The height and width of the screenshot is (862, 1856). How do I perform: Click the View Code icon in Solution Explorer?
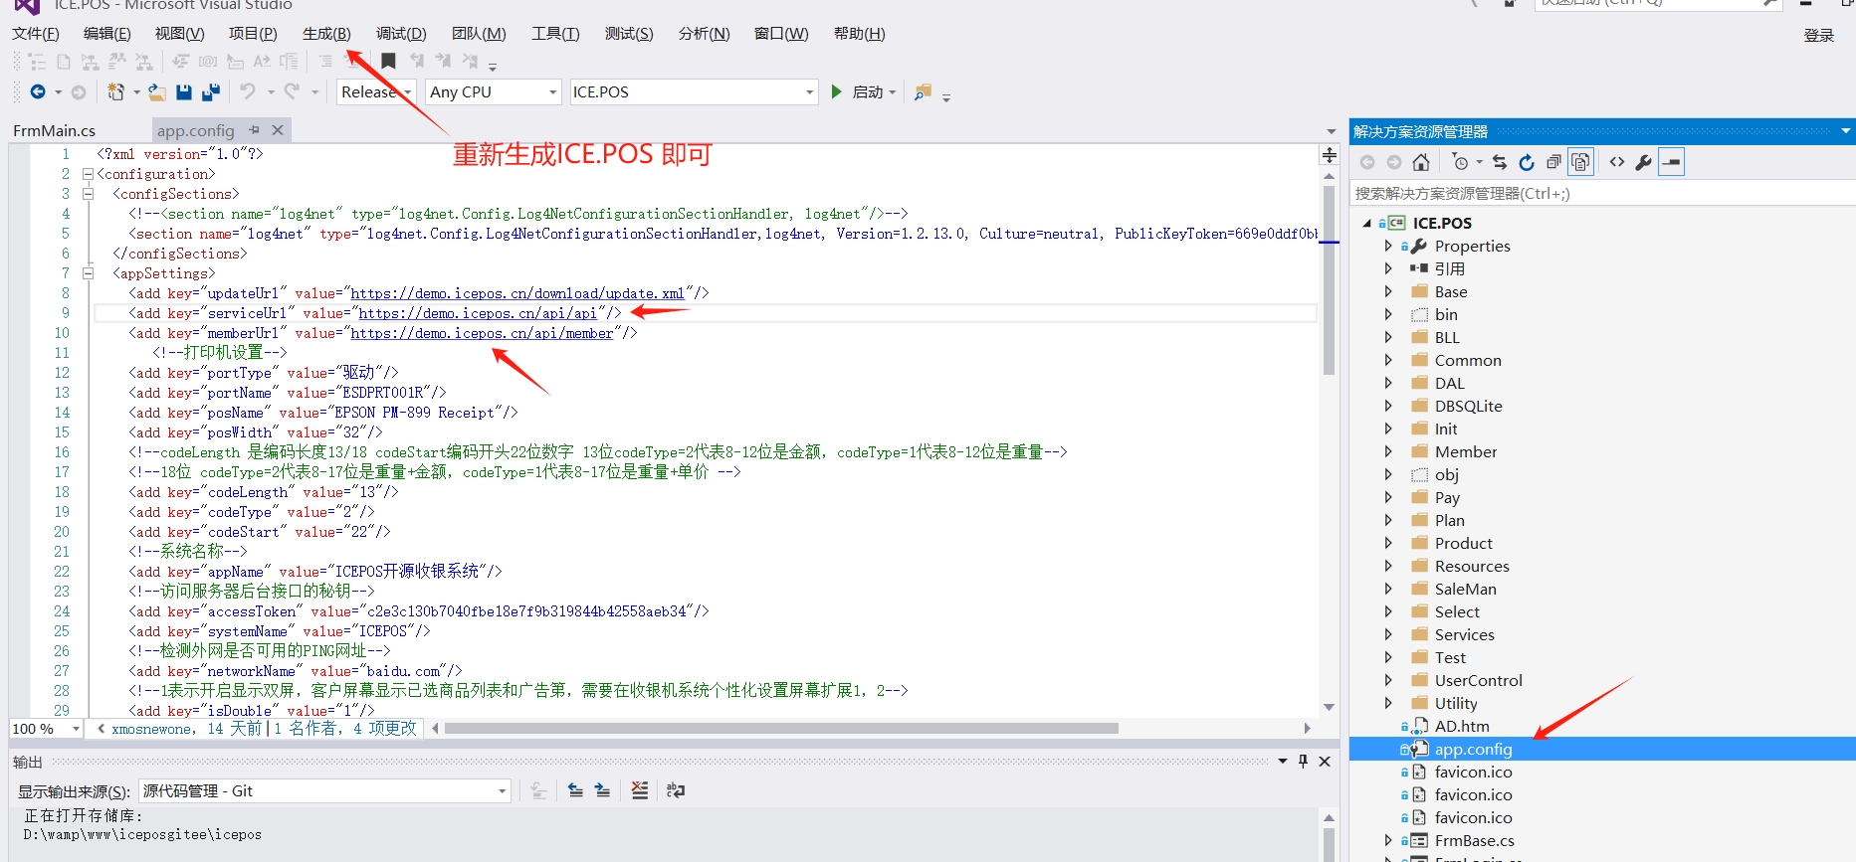(x=1617, y=162)
